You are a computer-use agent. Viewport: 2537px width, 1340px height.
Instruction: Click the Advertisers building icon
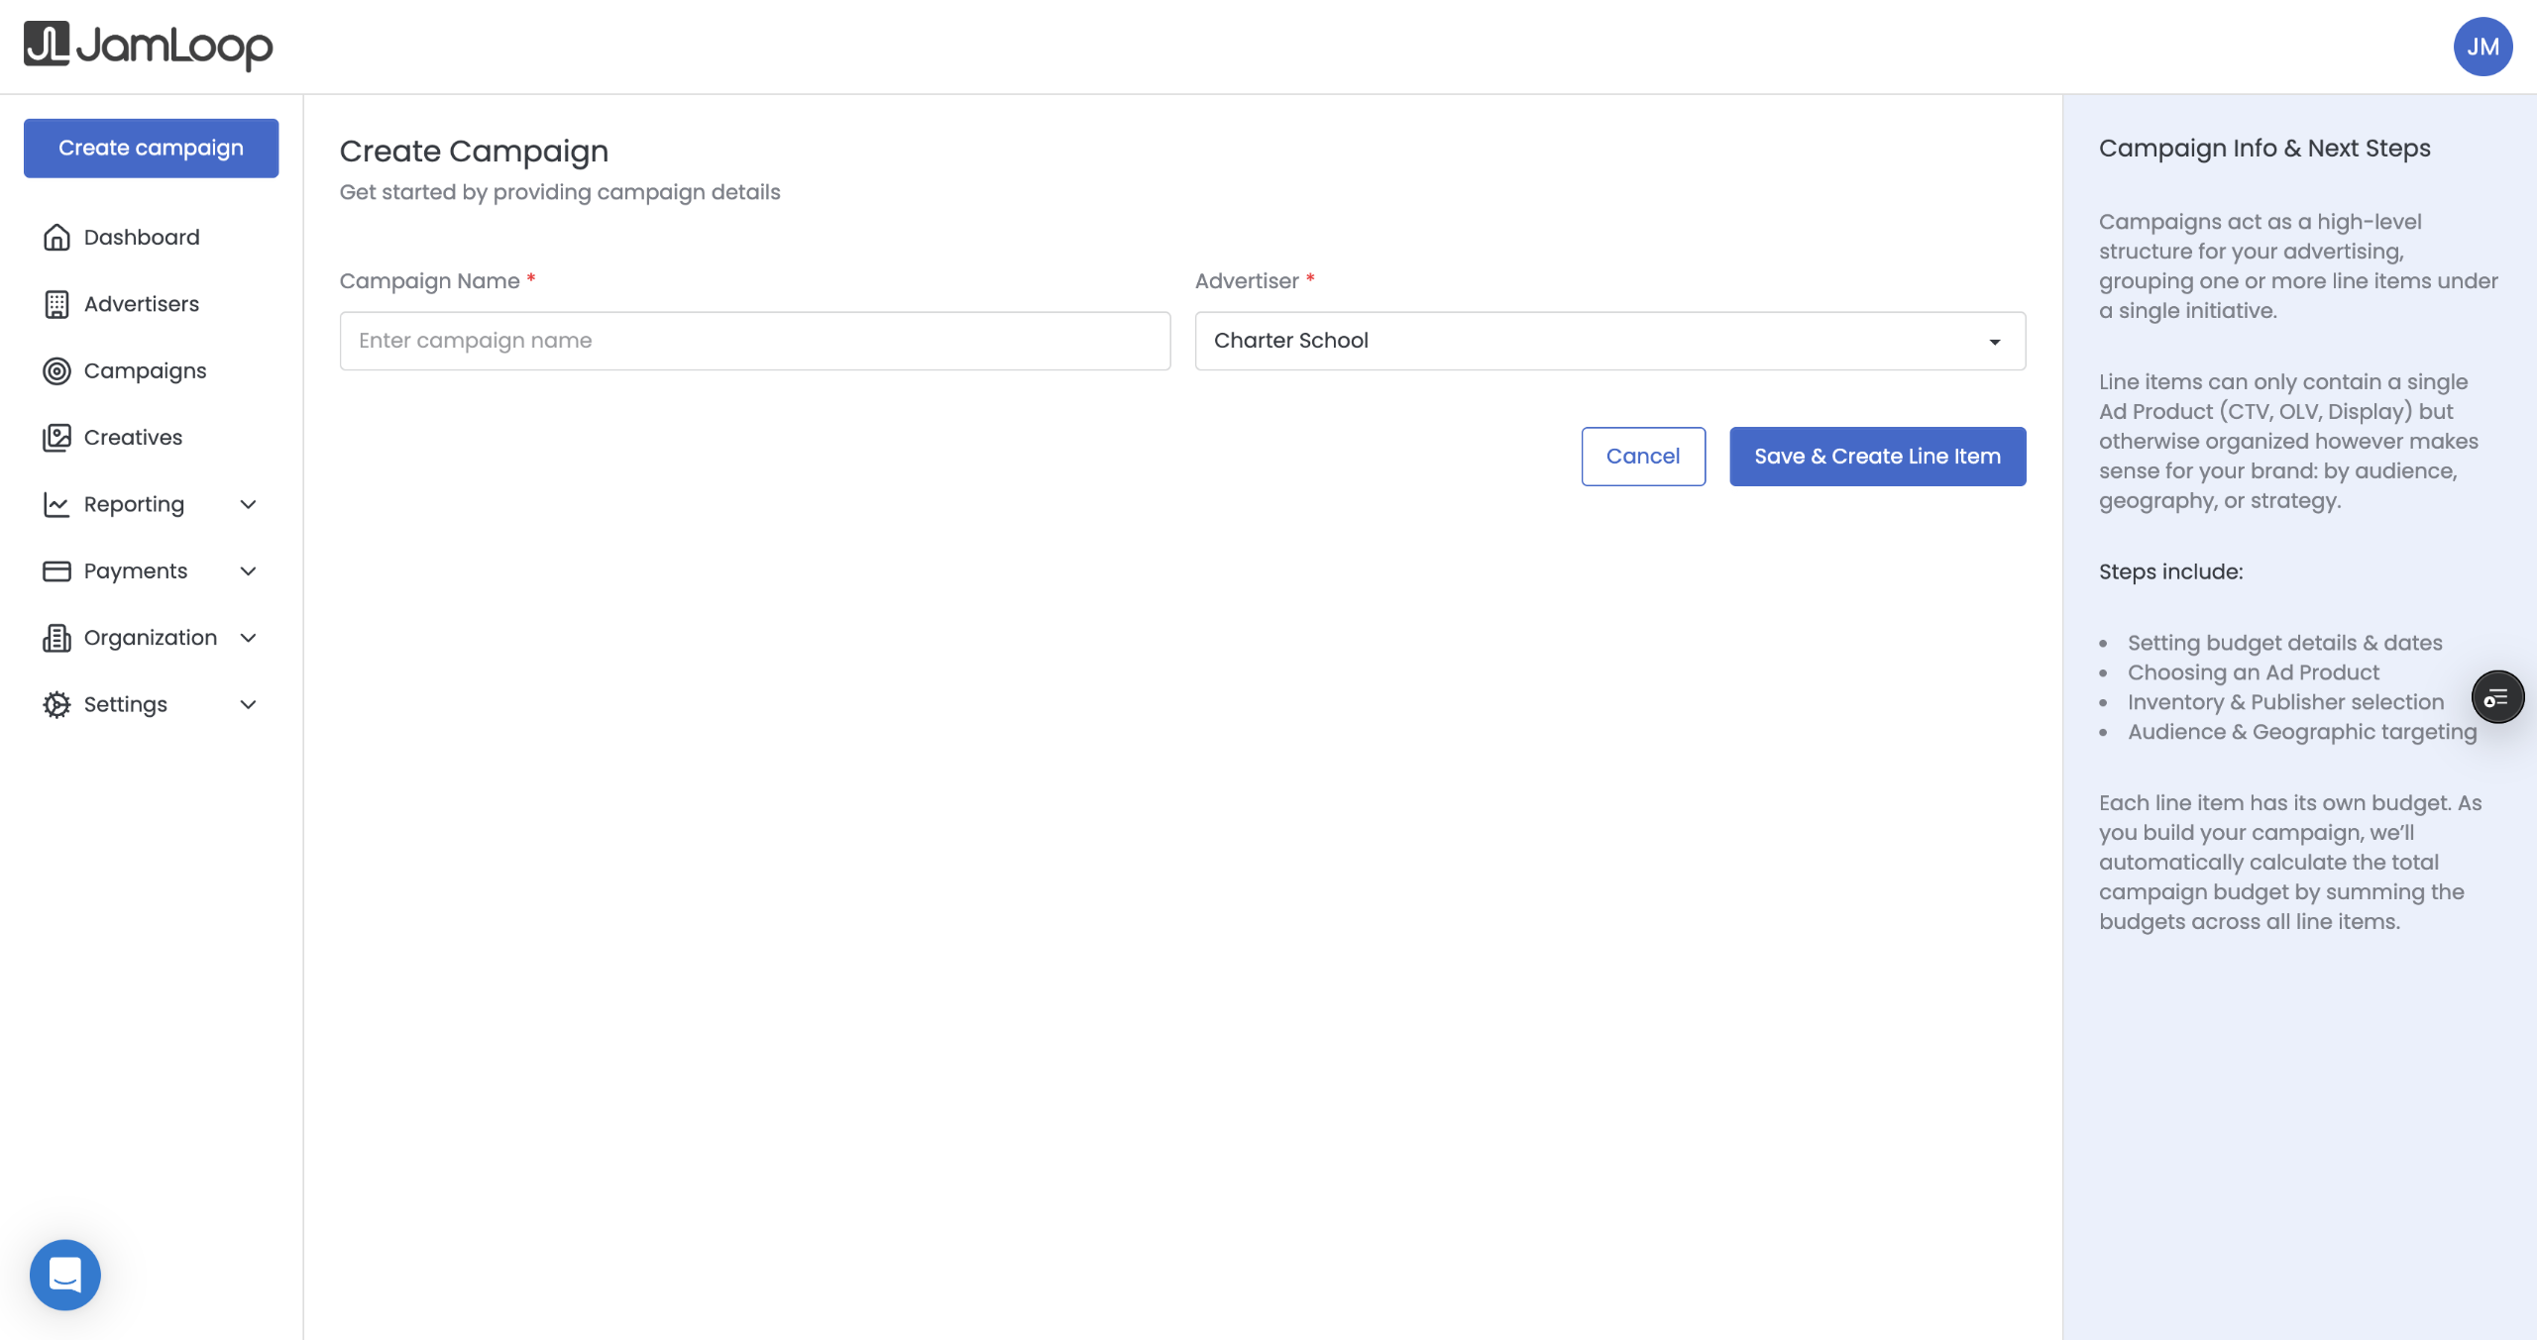pyautogui.click(x=56, y=304)
